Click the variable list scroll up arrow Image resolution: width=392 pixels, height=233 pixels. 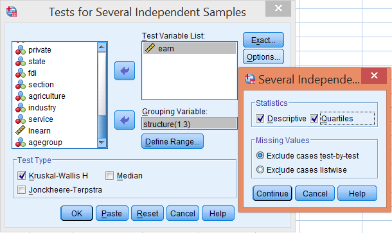click(x=102, y=47)
